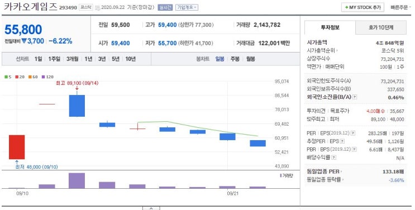Click the help icon next to BPS(2019.12)
Screen dimensions: 415x210
click(x=355, y=150)
